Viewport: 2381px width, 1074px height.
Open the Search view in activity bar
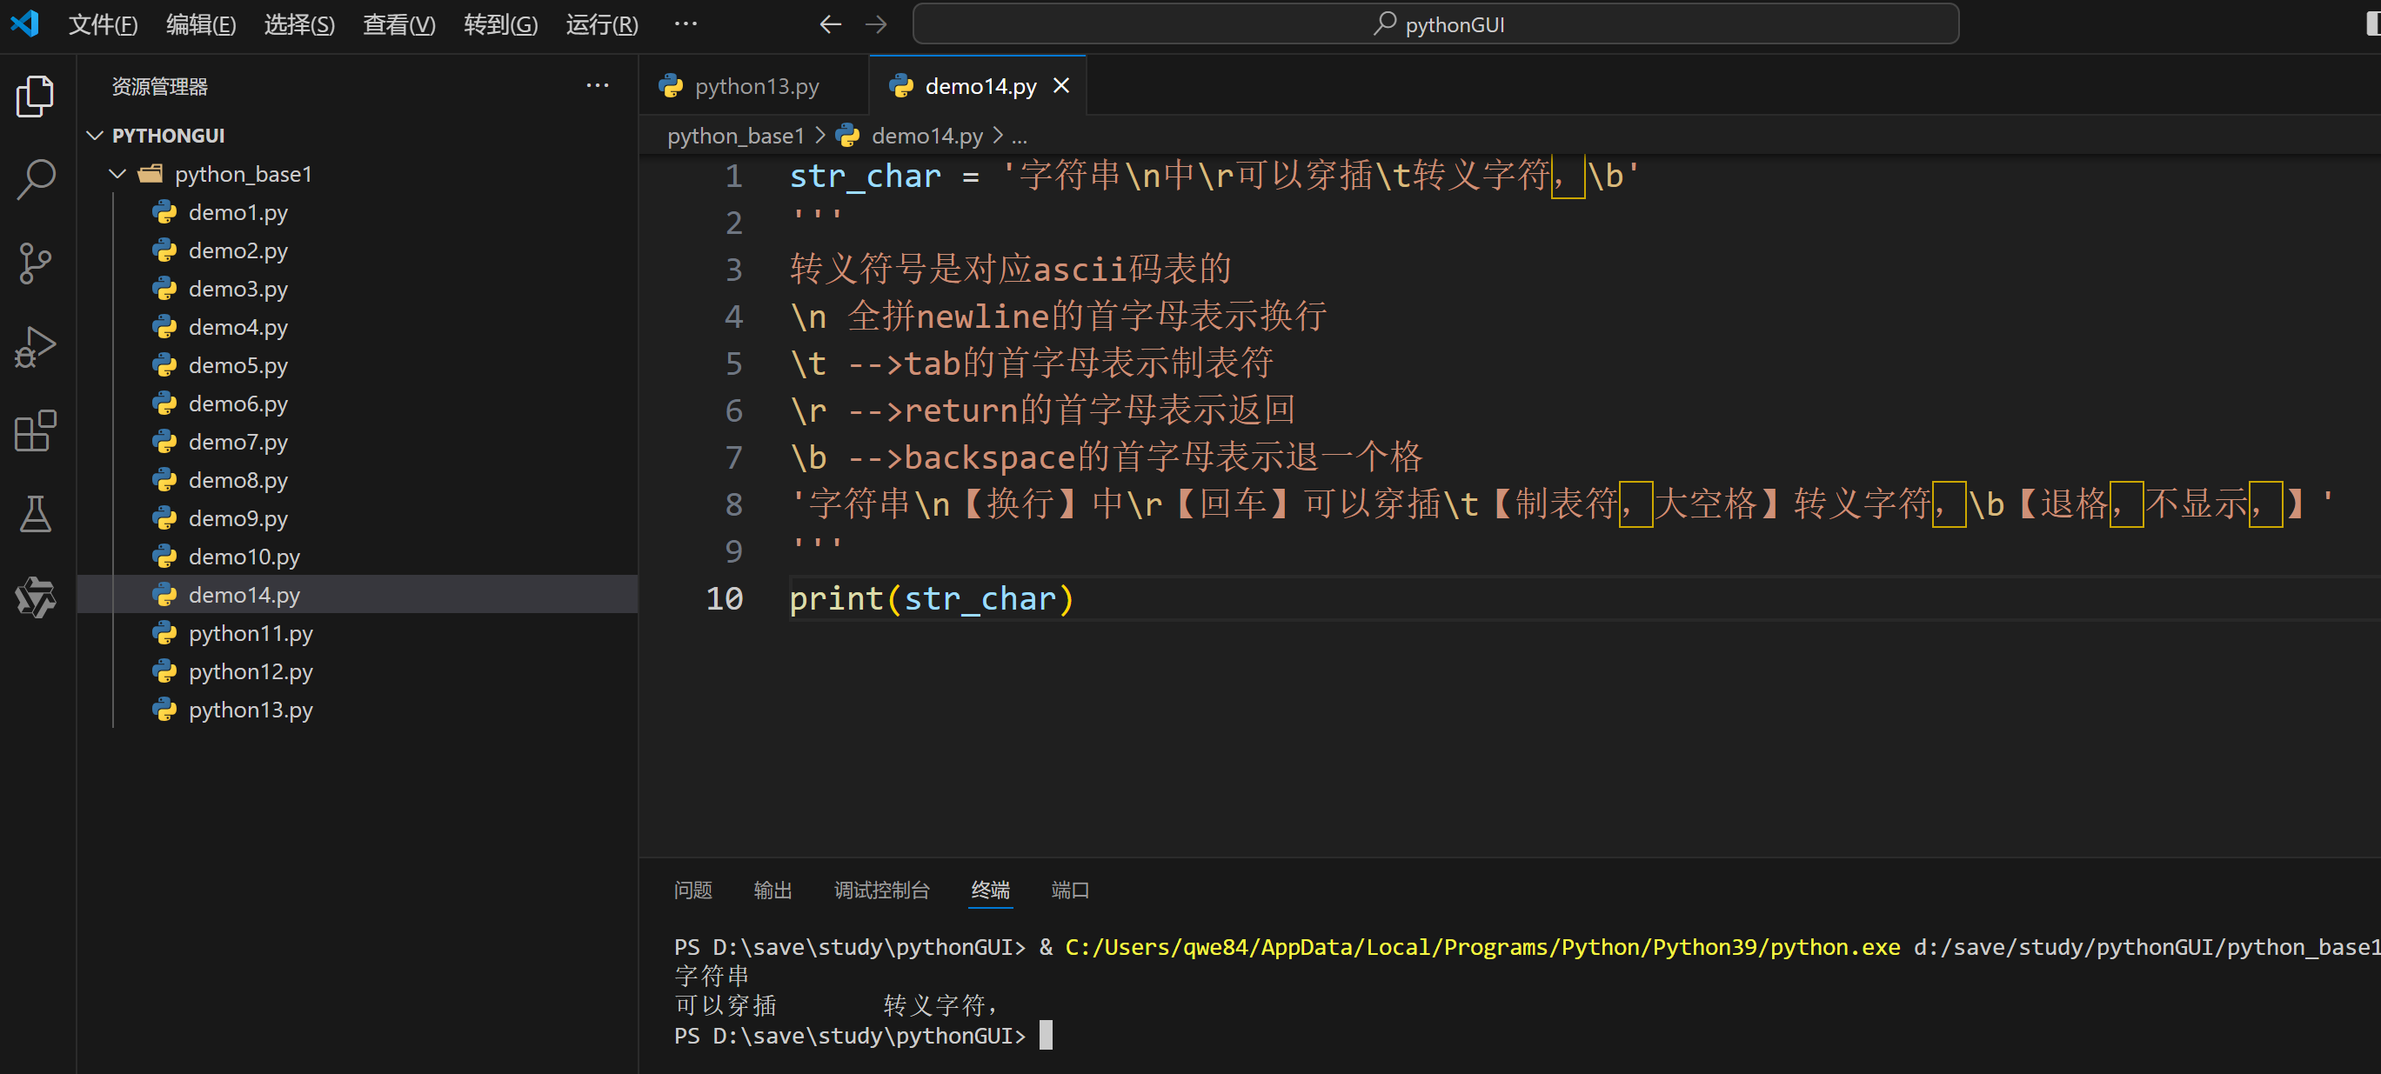35,179
